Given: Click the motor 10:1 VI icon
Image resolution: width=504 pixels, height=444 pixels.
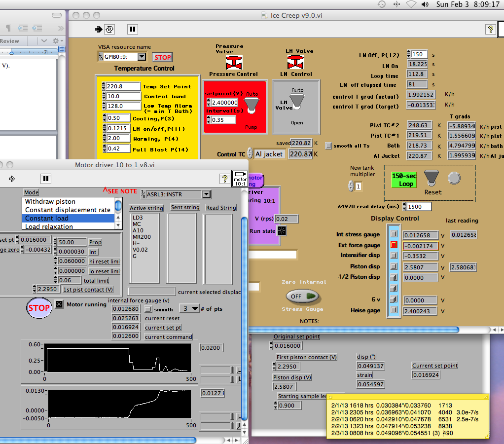Looking at the screenshot, I should [x=240, y=179].
